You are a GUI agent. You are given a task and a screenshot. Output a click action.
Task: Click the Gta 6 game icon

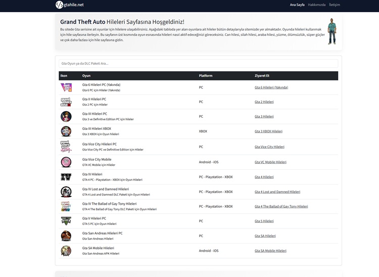66,87
